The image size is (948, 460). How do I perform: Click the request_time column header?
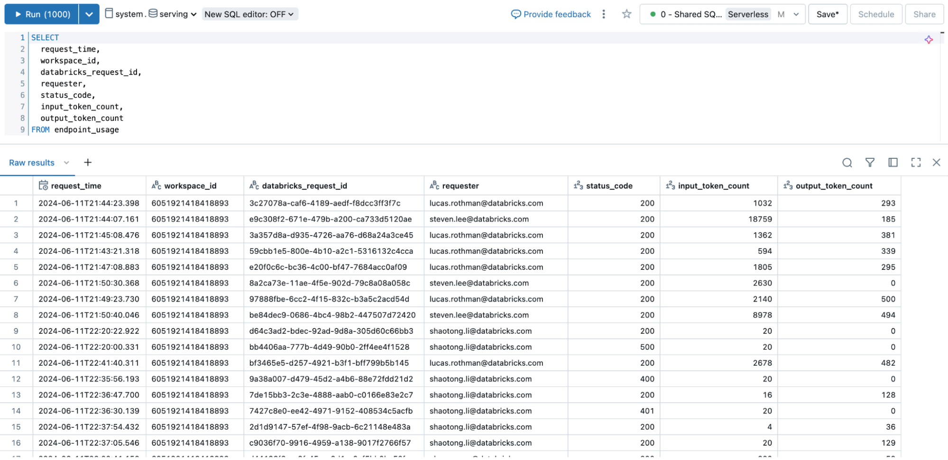click(76, 186)
